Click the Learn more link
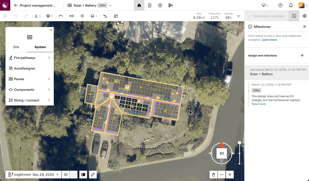Viewport: 309px width, 181px height. (x=269, y=40)
